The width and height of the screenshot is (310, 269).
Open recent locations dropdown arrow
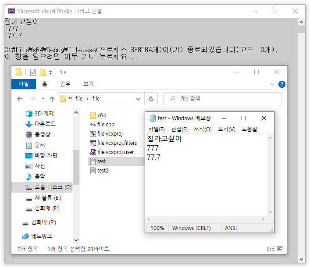[x=43, y=98]
